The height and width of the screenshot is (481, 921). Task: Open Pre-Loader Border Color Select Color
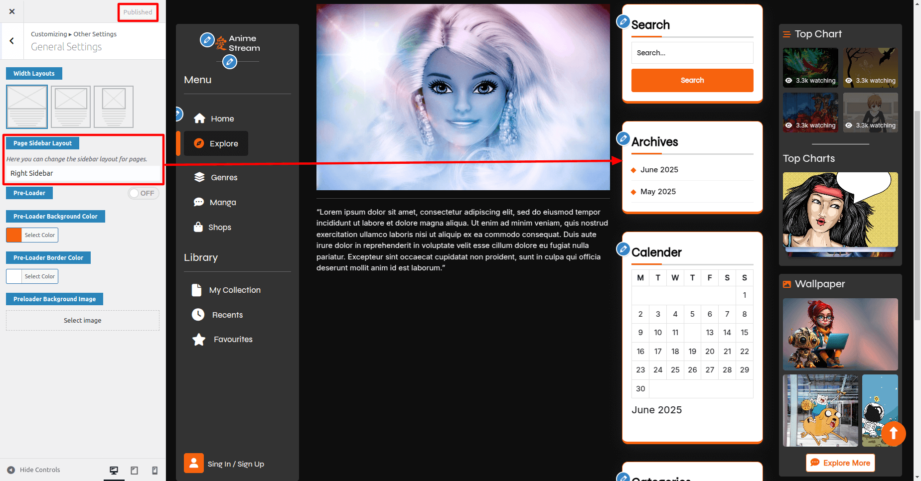pos(32,276)
